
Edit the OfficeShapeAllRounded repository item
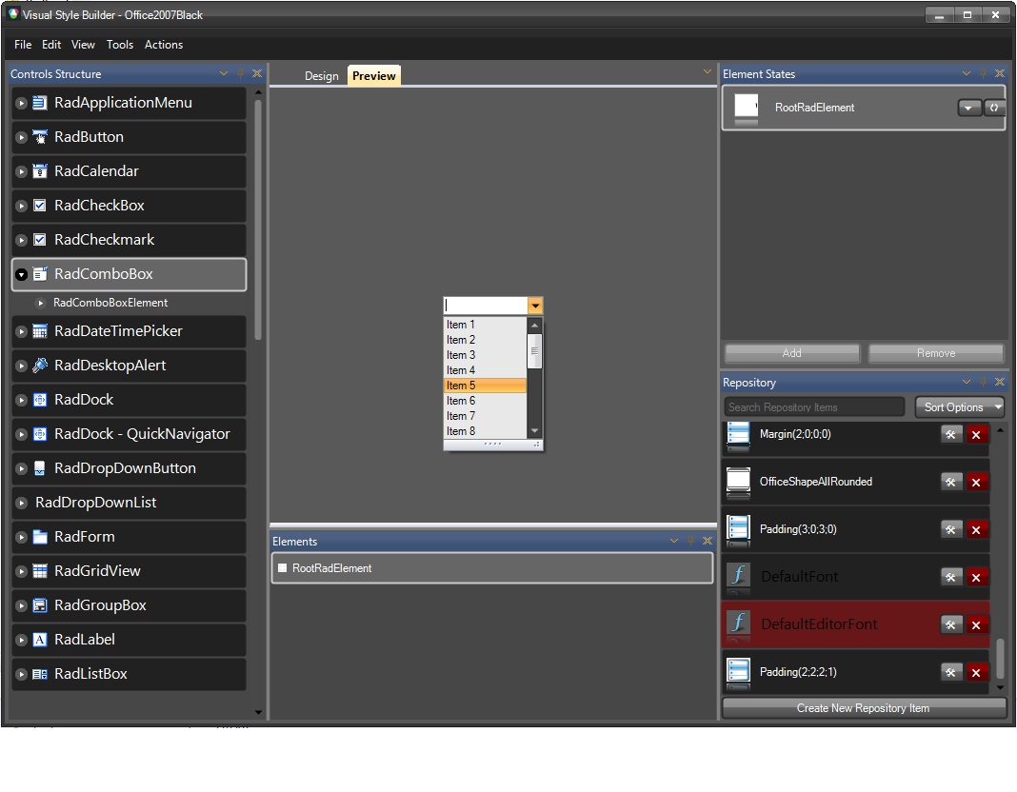point(951,483)
